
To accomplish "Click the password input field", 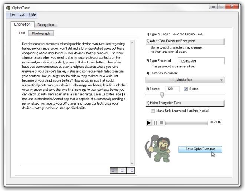I will pyautogui.click(x=200, y=61).
